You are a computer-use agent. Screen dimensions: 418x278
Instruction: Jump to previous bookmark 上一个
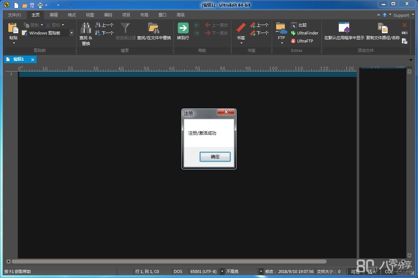click(259, 25)
